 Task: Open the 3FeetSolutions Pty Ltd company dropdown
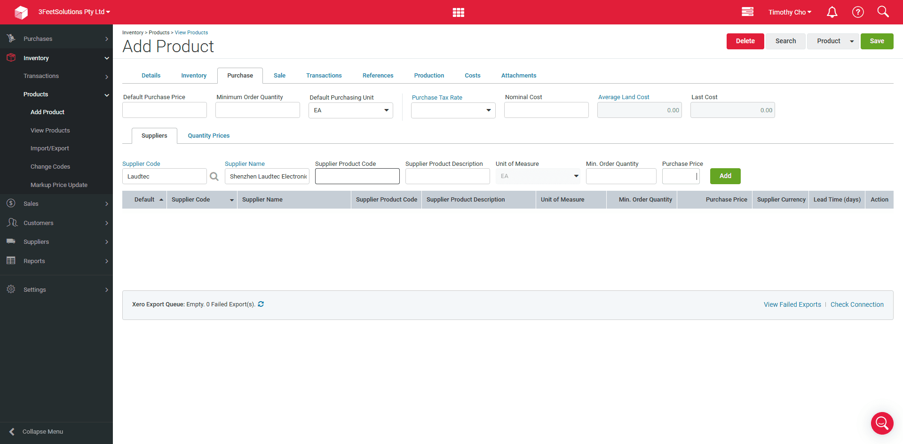tap(74, 12)
